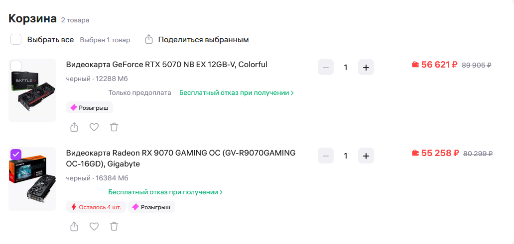Toggle the Выбрать все checkbox
The height and width of the screenshot is (244, 514).
coord(16,39)
